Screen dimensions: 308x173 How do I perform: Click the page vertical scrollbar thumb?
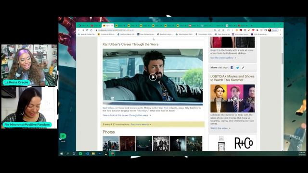282,58
